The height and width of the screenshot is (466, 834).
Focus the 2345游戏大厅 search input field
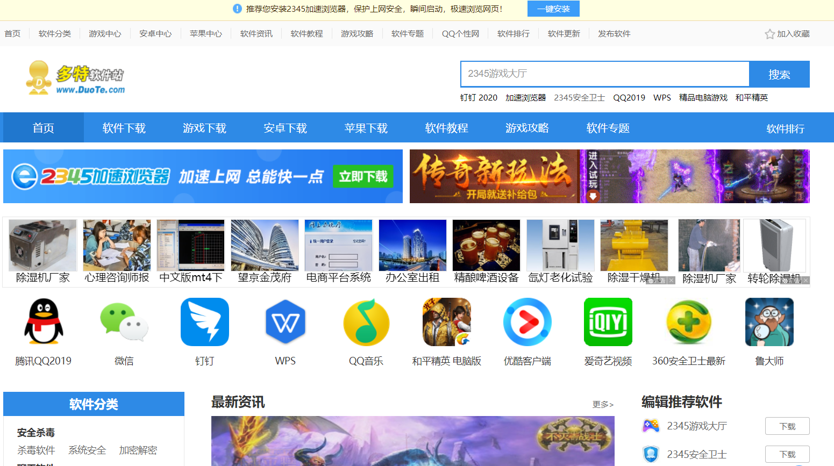(605, 74)
